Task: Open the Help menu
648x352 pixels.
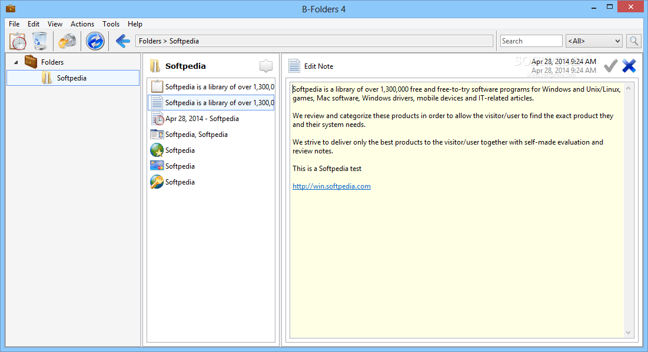Action: point(135,24)
